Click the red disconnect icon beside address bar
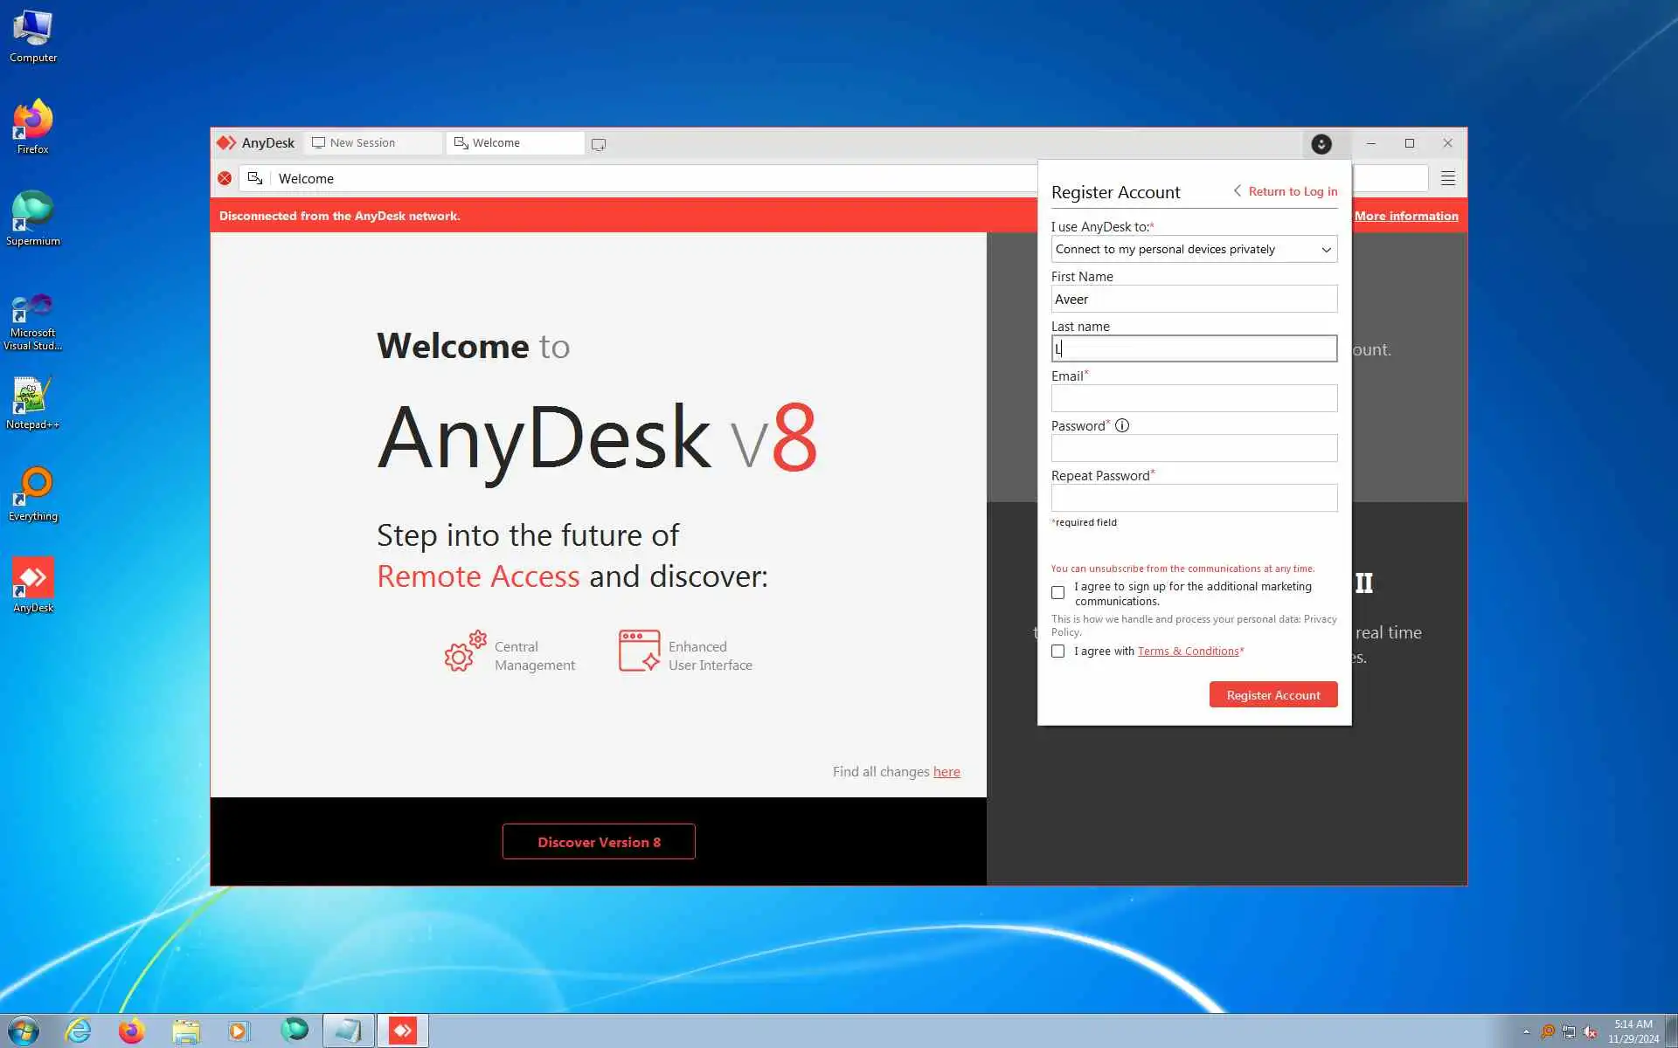Viewport: 1678px width, 1048px height. (x=225, y=178)
